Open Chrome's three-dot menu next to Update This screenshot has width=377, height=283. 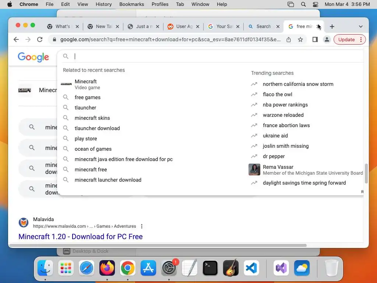(361, 39)
